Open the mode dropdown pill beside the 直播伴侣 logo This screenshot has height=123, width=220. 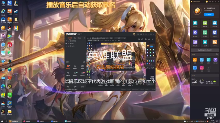[80, 34]
